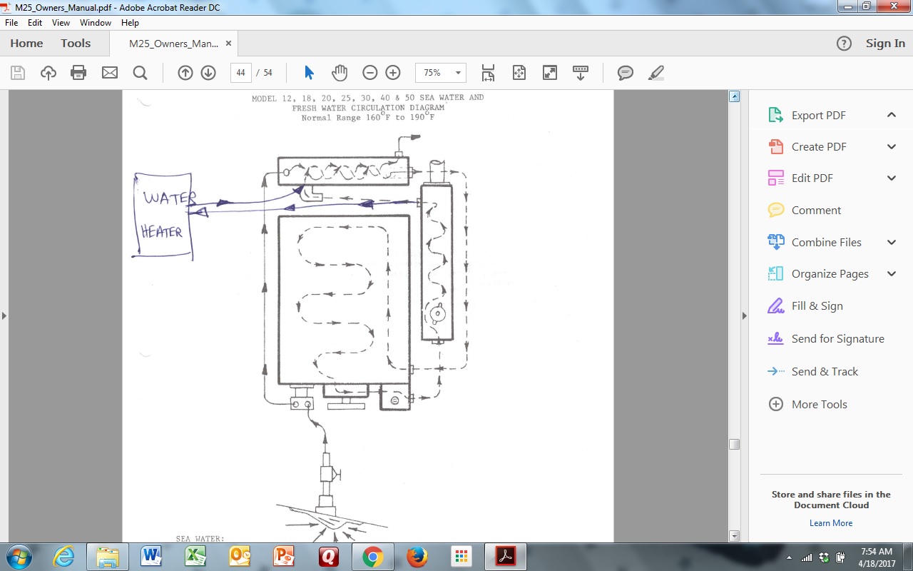Click the Save file icon
913x571 pixels.
pyautogui.click(x=18, y=72)
